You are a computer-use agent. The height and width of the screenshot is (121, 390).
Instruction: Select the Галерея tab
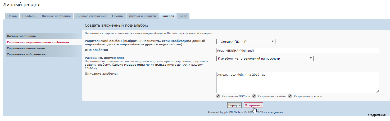coord(167,16)
